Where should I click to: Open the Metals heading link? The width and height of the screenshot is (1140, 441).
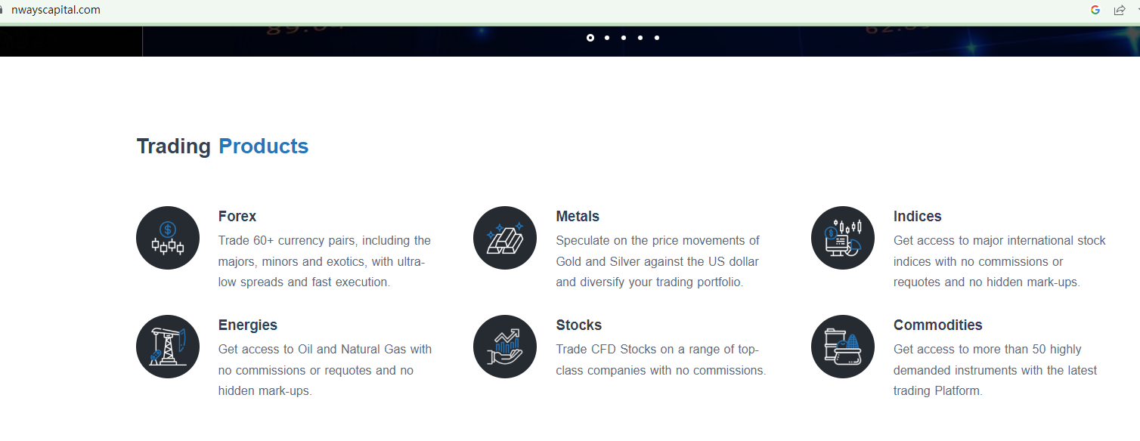[x=578, y=217]
